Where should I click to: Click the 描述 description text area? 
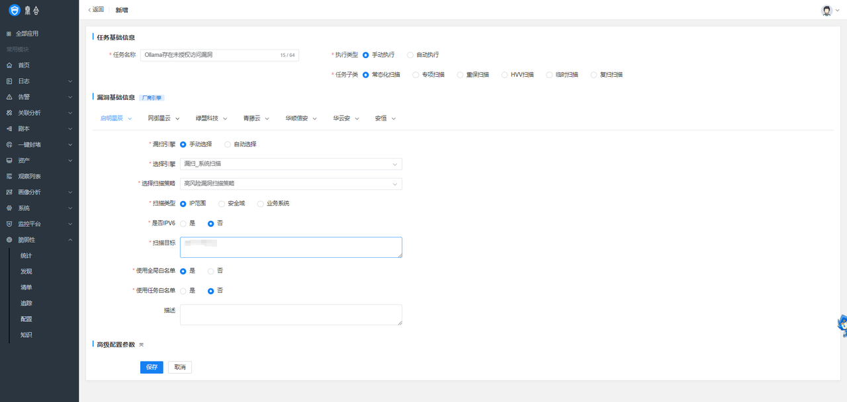coord(290,315)
